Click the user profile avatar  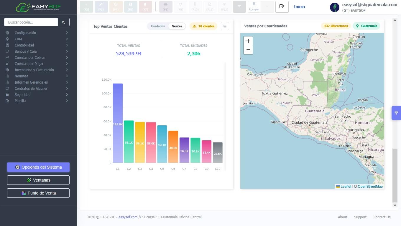point(334,7)
